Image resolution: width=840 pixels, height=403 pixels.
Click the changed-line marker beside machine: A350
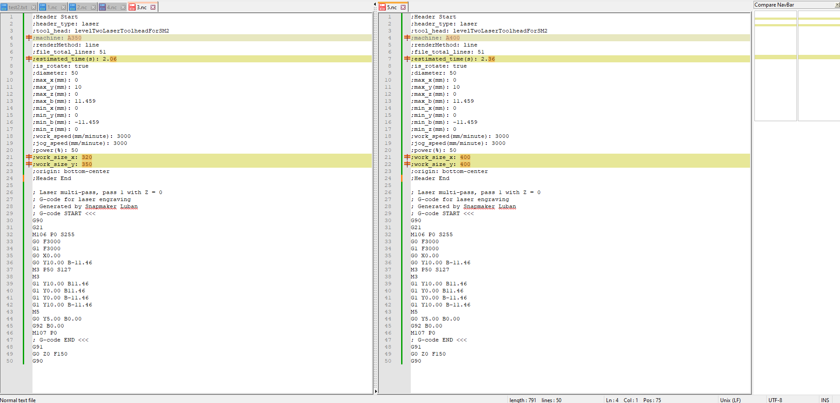click(x=29, y=38)
